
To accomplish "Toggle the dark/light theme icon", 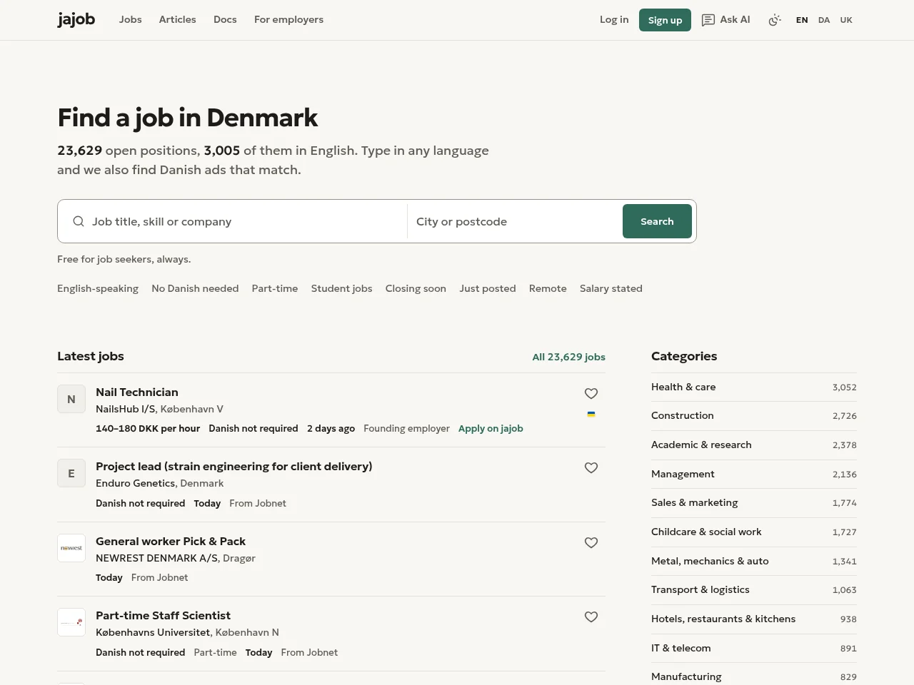I will pos(775,20).
